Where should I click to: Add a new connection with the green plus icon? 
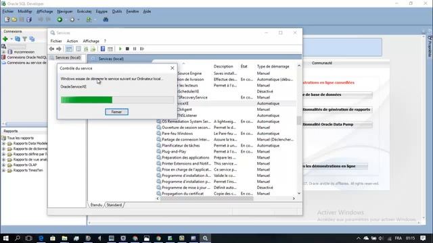5,39
